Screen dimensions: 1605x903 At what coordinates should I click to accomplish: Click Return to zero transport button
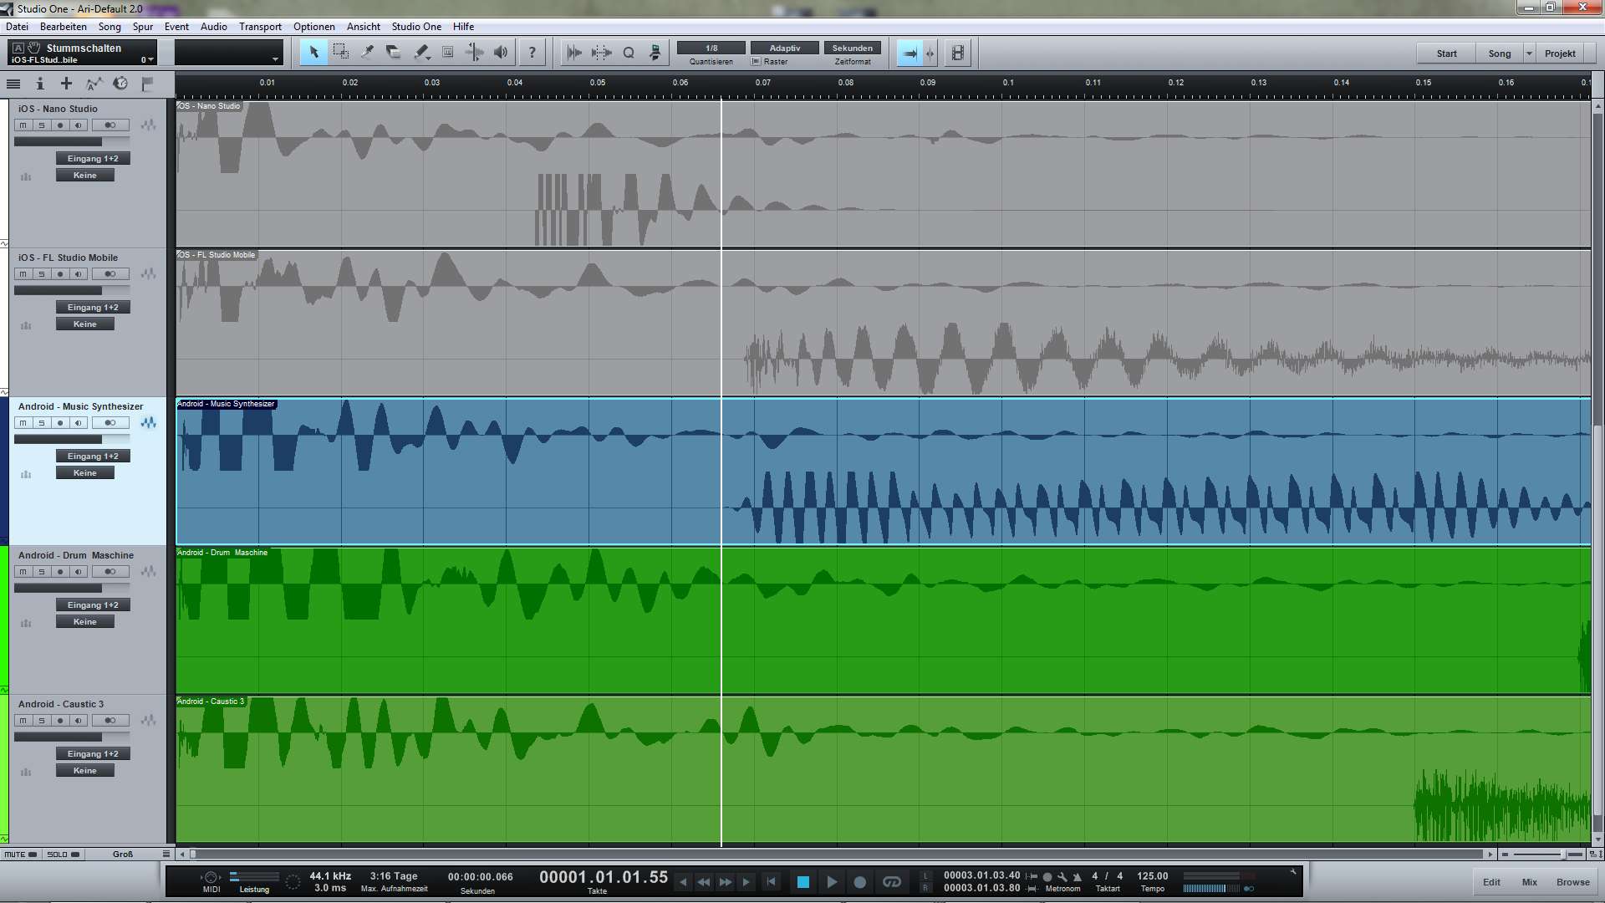tap(771, 882)
